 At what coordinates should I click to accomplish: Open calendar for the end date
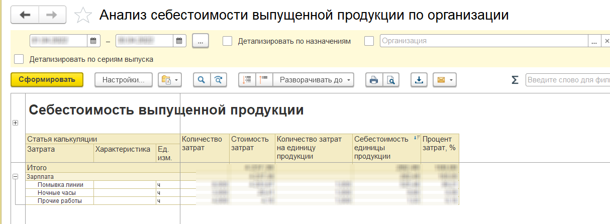pos(179,41)
